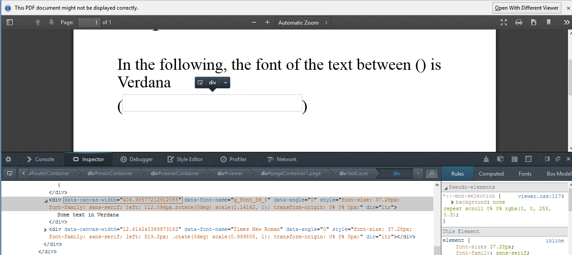Open the div tooltip dropdown arrow
572x255 pixels.
point(225,83)
